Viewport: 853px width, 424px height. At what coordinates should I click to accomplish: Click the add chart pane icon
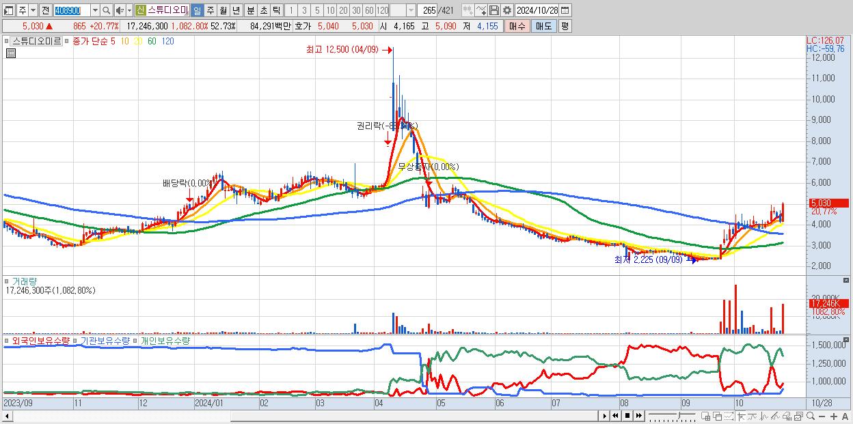[706, 416]
